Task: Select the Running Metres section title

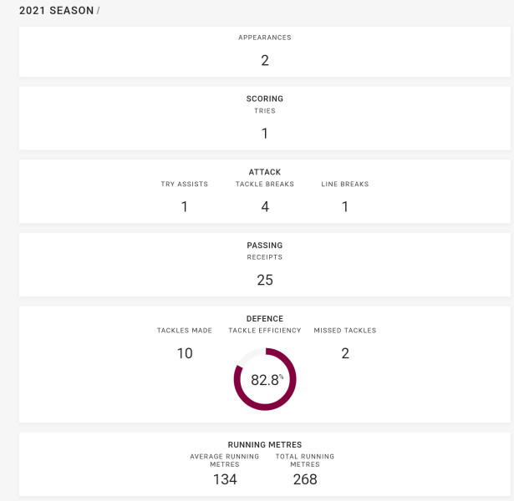Action: (x=265, y=445)
